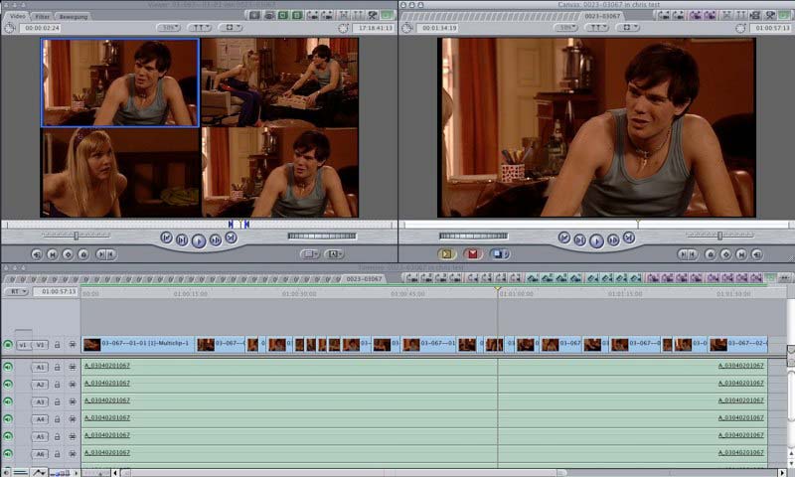Click Mark Out button in Viewer
Viewport: 795px width, 477px height.
point(111,254)
